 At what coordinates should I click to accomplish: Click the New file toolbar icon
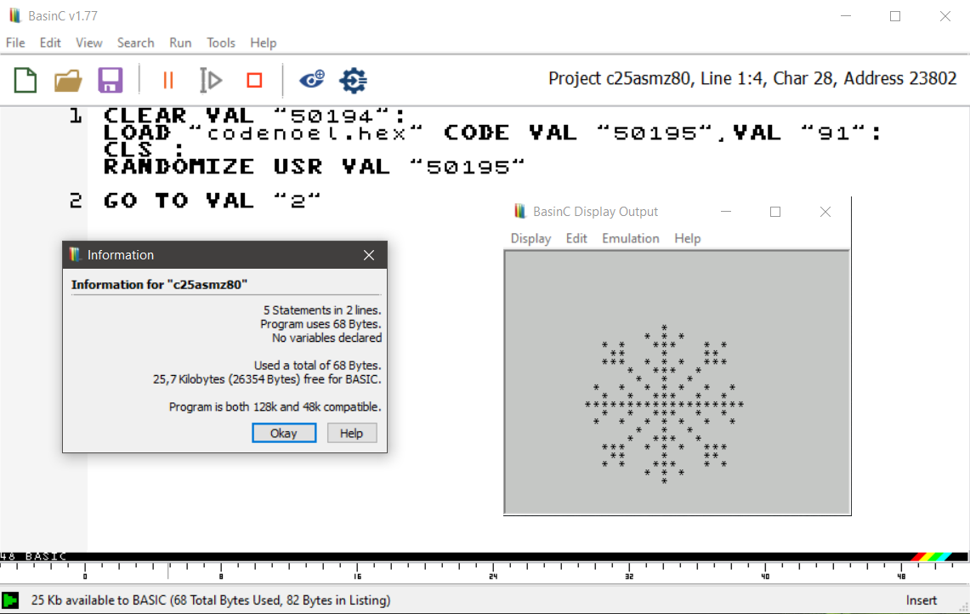tap(26, 80)
